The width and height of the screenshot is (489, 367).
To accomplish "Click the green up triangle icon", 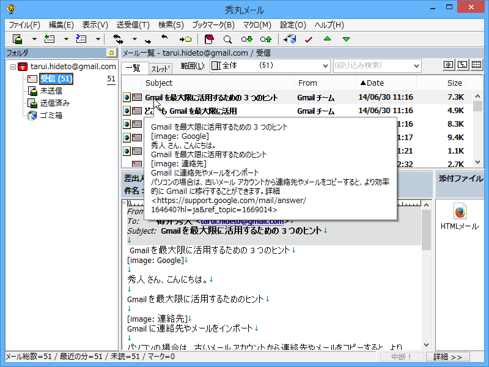I will (327, 39).
